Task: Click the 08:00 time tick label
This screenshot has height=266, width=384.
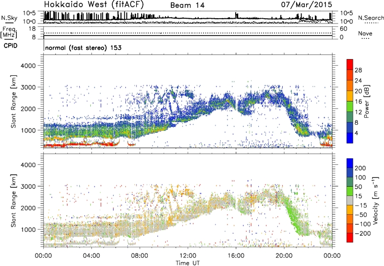Action: point(140,256)
